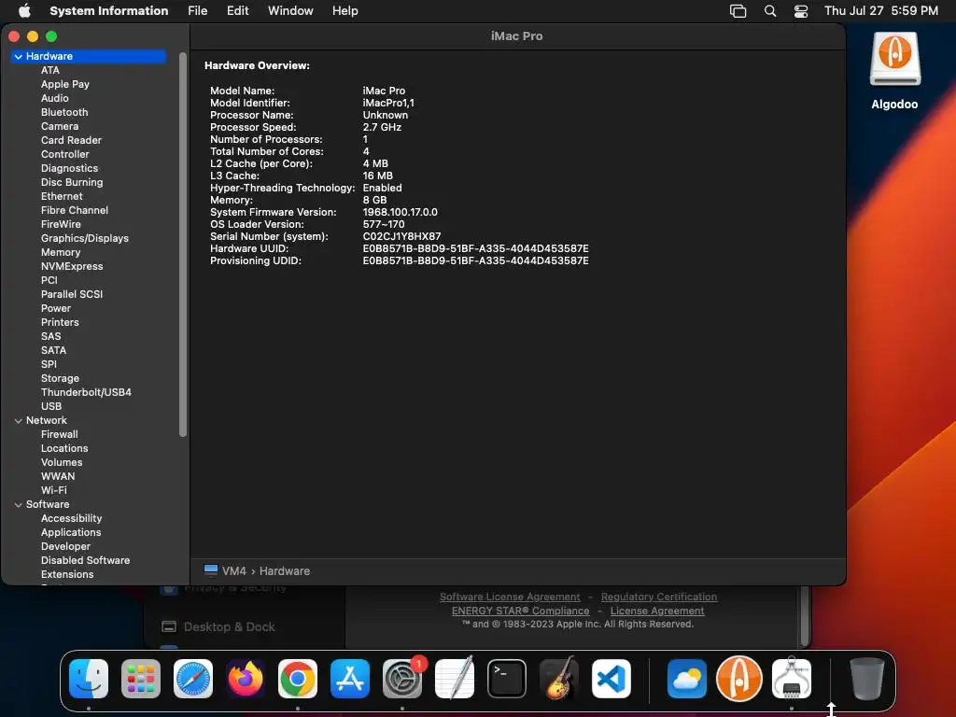Open TextEdit from the dock
Viewport: 956px width, 717px height.
coord(455,679)
